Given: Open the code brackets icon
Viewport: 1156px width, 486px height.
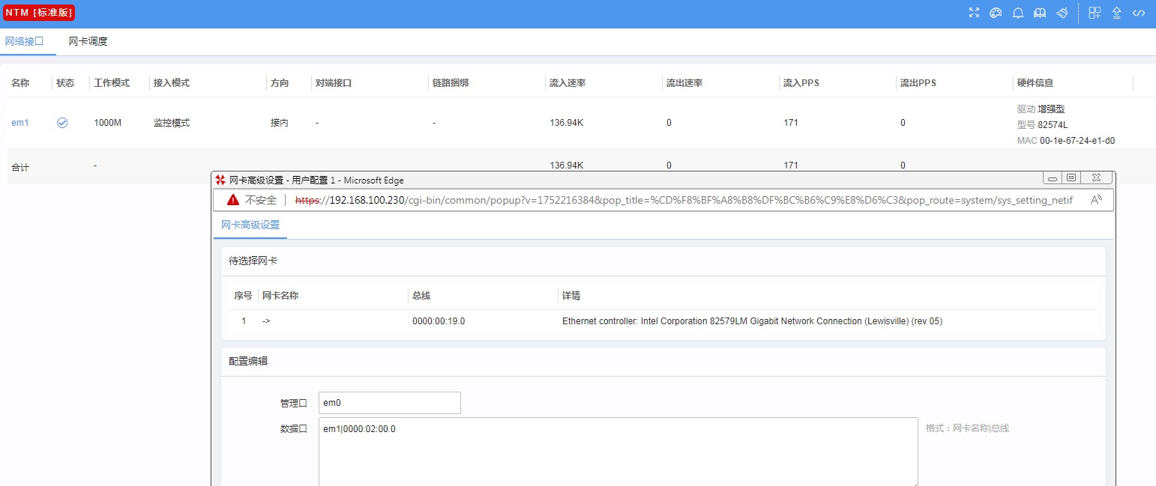Looking at the screenshot, I should point(1138,13).
